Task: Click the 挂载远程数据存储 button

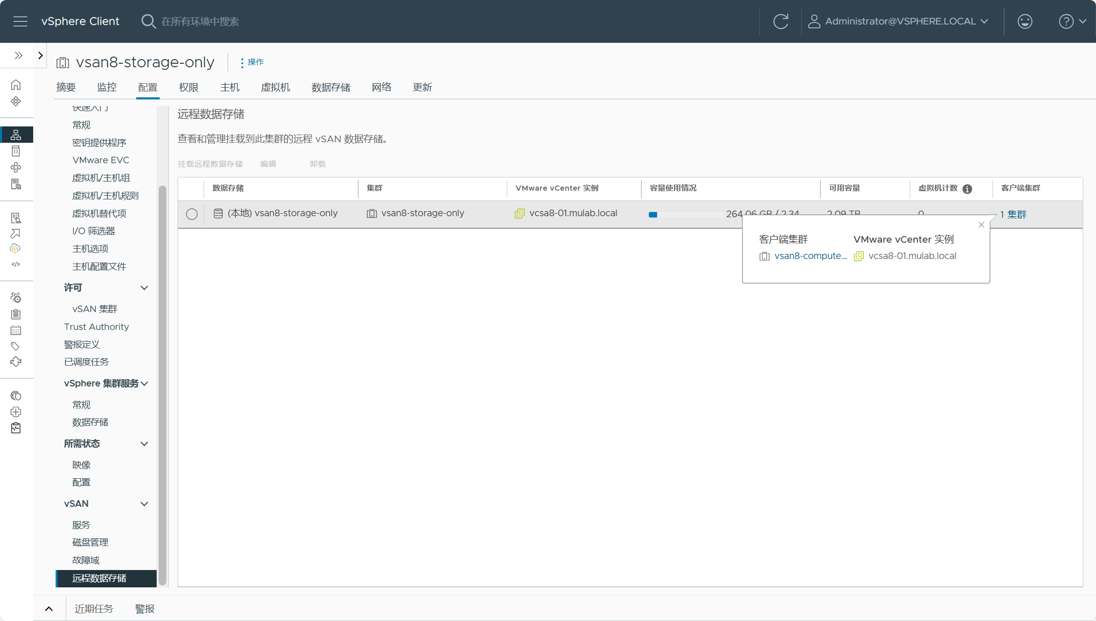Action: [210, 164]
